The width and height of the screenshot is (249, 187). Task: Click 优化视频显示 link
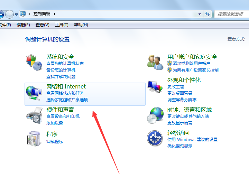[x=180, y=146]
